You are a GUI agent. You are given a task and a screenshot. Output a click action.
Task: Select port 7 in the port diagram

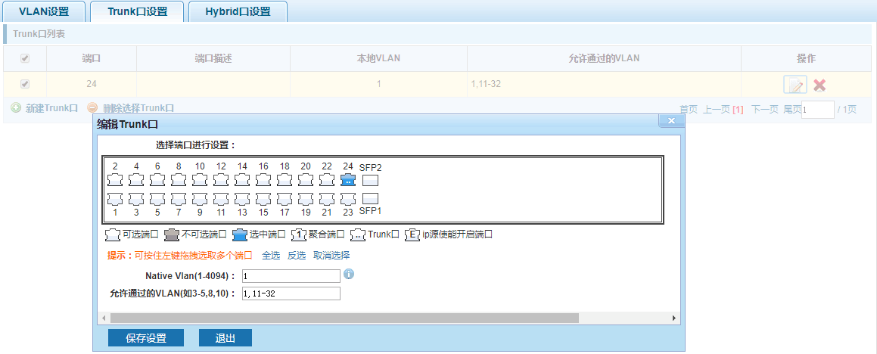pos(179,199)
